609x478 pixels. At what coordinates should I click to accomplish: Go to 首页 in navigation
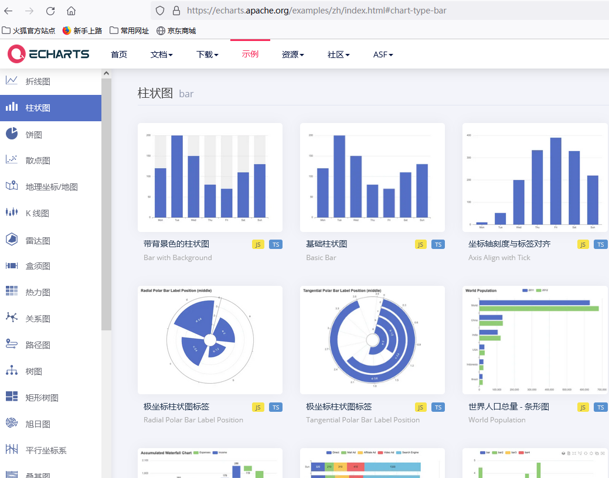[x=119, y=54]
